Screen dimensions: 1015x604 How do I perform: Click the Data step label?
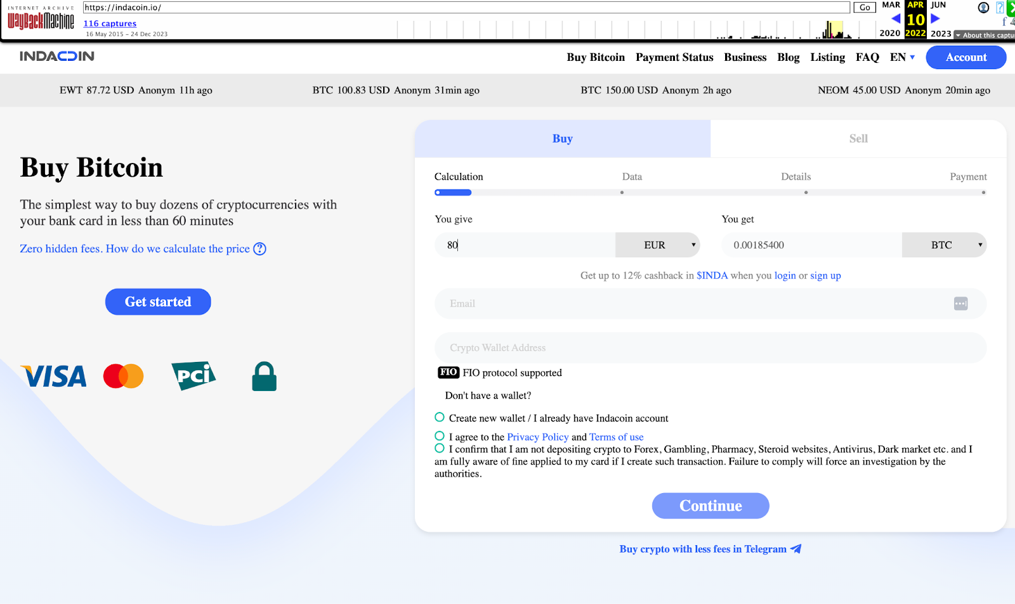[632, 176]
